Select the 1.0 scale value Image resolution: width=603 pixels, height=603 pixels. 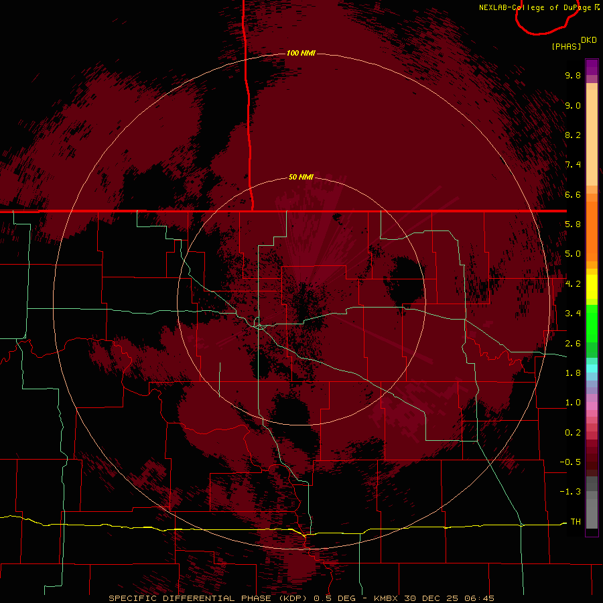(573, 403)
